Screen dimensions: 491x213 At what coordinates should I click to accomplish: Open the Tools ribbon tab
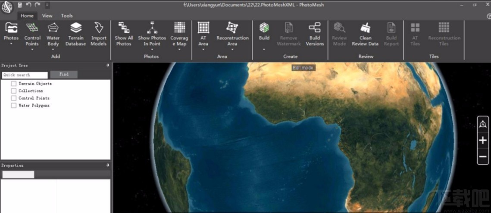67,16
